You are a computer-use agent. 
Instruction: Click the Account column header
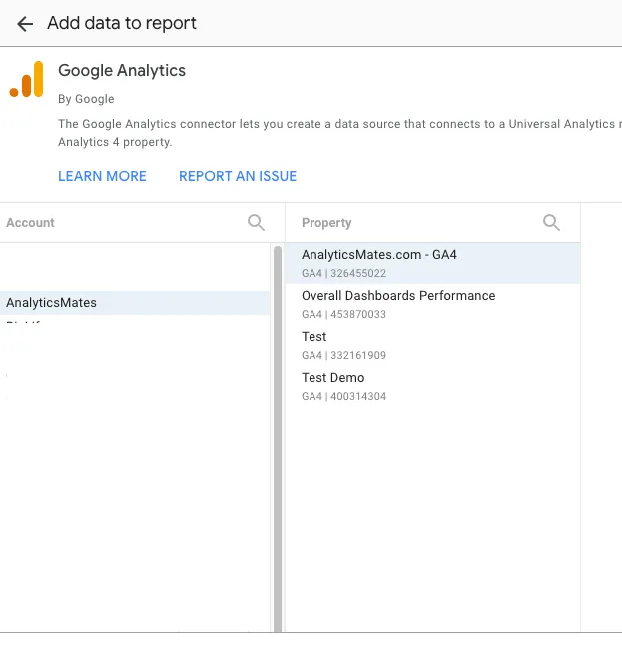coord(30,223)
